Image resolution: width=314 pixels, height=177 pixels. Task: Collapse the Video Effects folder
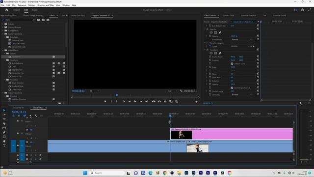tap(3, 50)
